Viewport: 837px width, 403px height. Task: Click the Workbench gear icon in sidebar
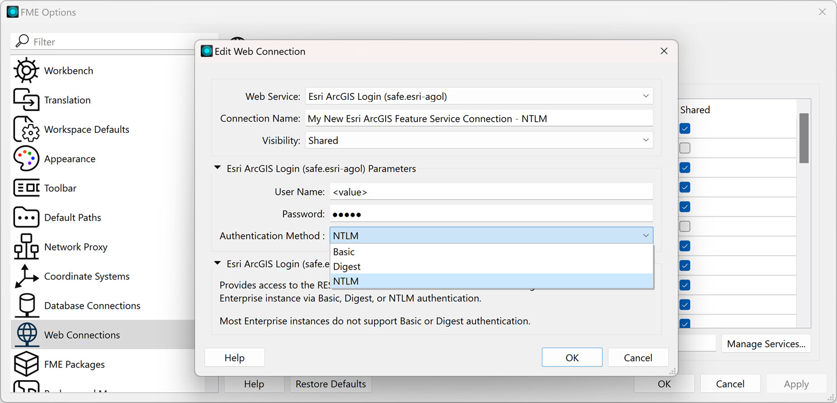[x=26, y=71]
